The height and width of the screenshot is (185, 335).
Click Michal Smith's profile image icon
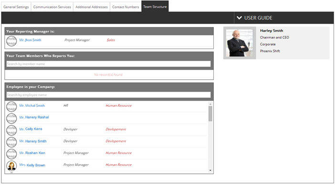point(11,106)
